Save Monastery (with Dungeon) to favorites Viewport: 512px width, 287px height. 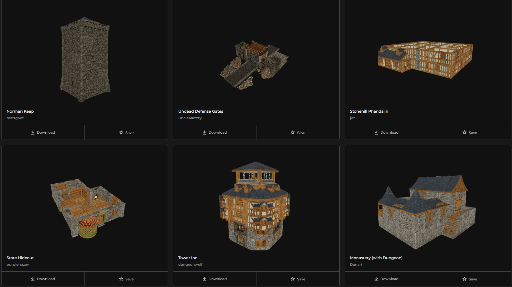(x=469, y=279)
